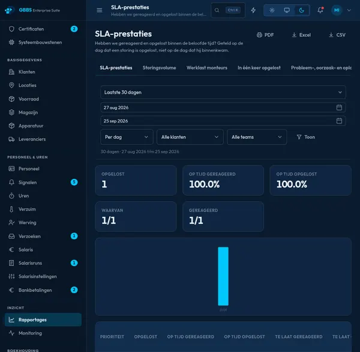Expand the user account chevron
Image resolution: width=360 pixels, height=352 pixels.
(x=349, y=10)
